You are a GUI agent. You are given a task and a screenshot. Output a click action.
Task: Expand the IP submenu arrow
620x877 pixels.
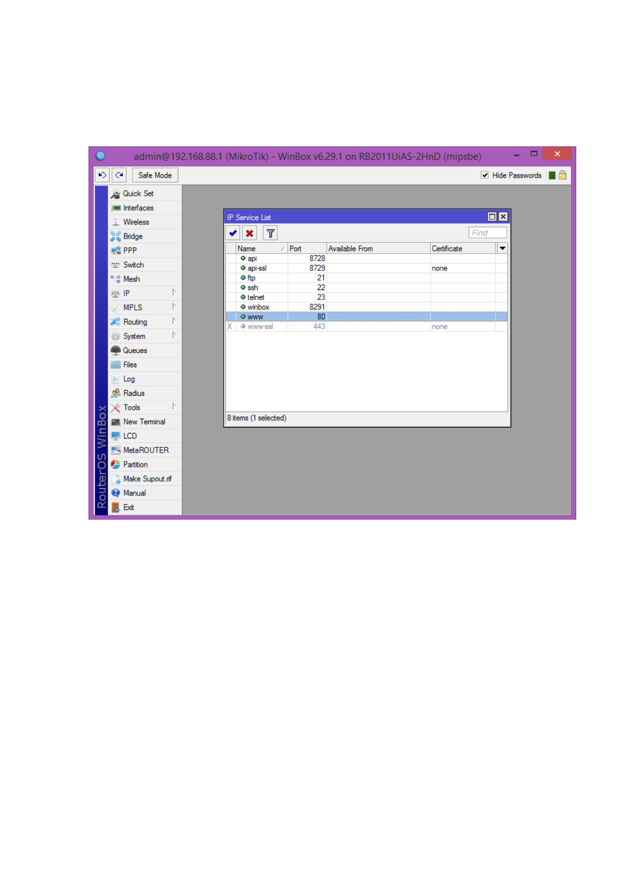click(174, 293)
